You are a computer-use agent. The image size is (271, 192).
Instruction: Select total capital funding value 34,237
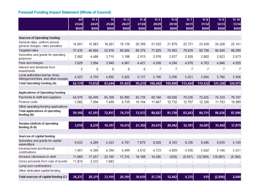78,177
